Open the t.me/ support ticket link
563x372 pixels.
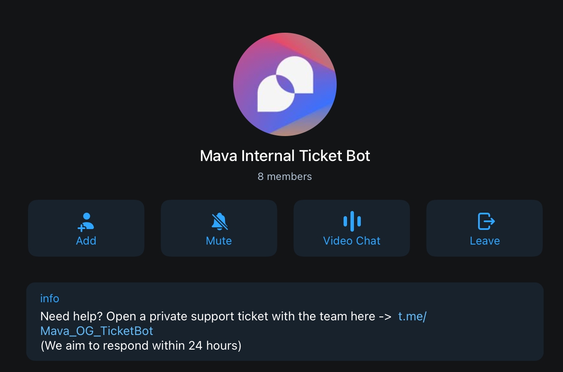click(x=412, y=316)
